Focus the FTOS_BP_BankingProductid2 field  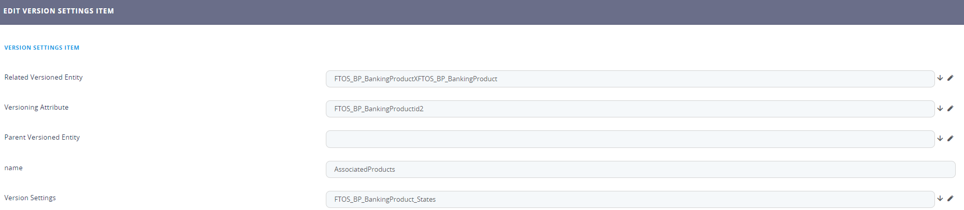629,109
